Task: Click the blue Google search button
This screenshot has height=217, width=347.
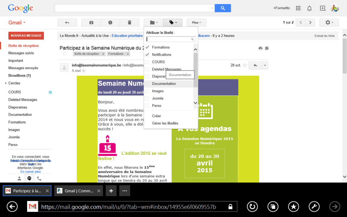Action: [223, 8]
